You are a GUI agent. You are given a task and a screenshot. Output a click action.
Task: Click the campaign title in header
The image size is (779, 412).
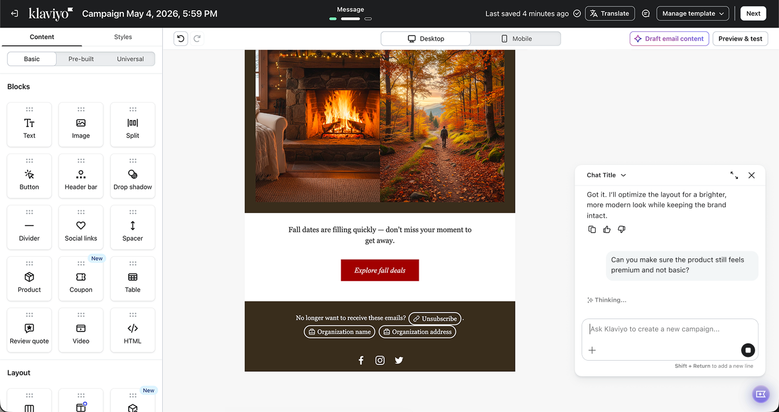click(150, 14)
